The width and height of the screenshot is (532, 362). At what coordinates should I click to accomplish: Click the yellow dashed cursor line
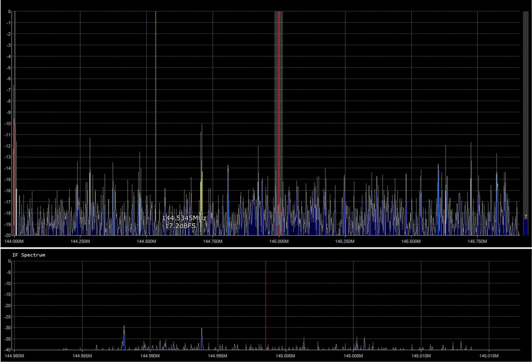155,106
